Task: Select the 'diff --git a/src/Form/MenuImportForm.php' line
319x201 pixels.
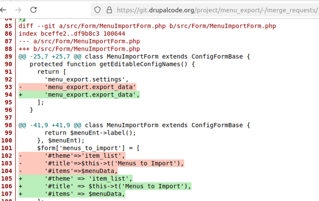Action: click(147, 26)
